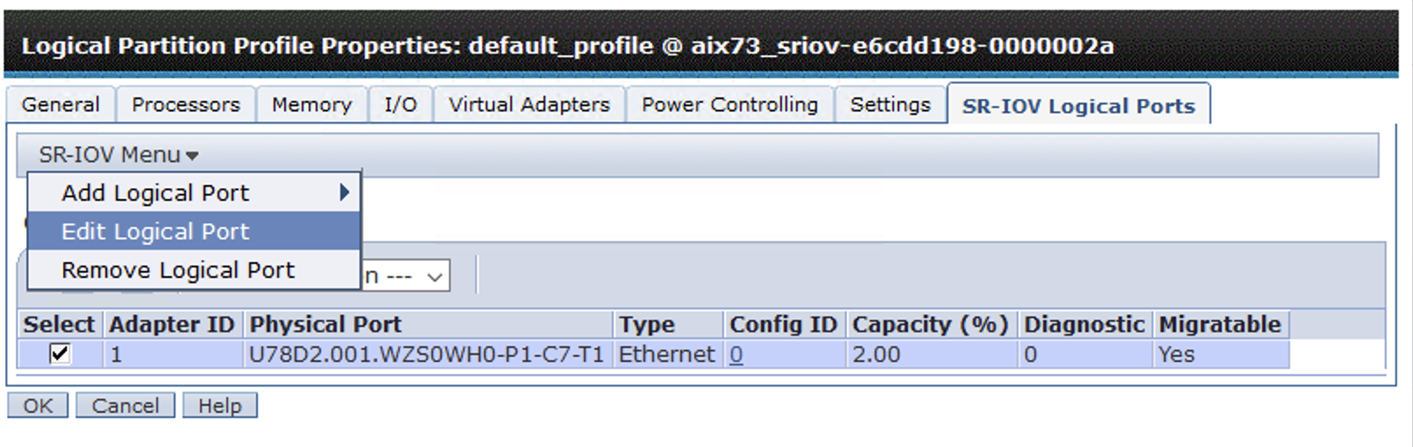Select the SR-IOV Logical Ports tab
Image resolution: width=1413 pixels, height=447 pixels.
(1078, 105)
